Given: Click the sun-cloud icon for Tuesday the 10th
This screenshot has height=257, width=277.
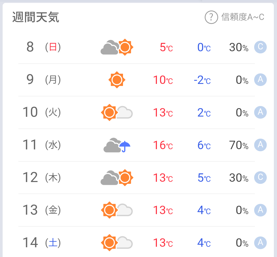Looking at the screenshot, I should click(117, 113).
